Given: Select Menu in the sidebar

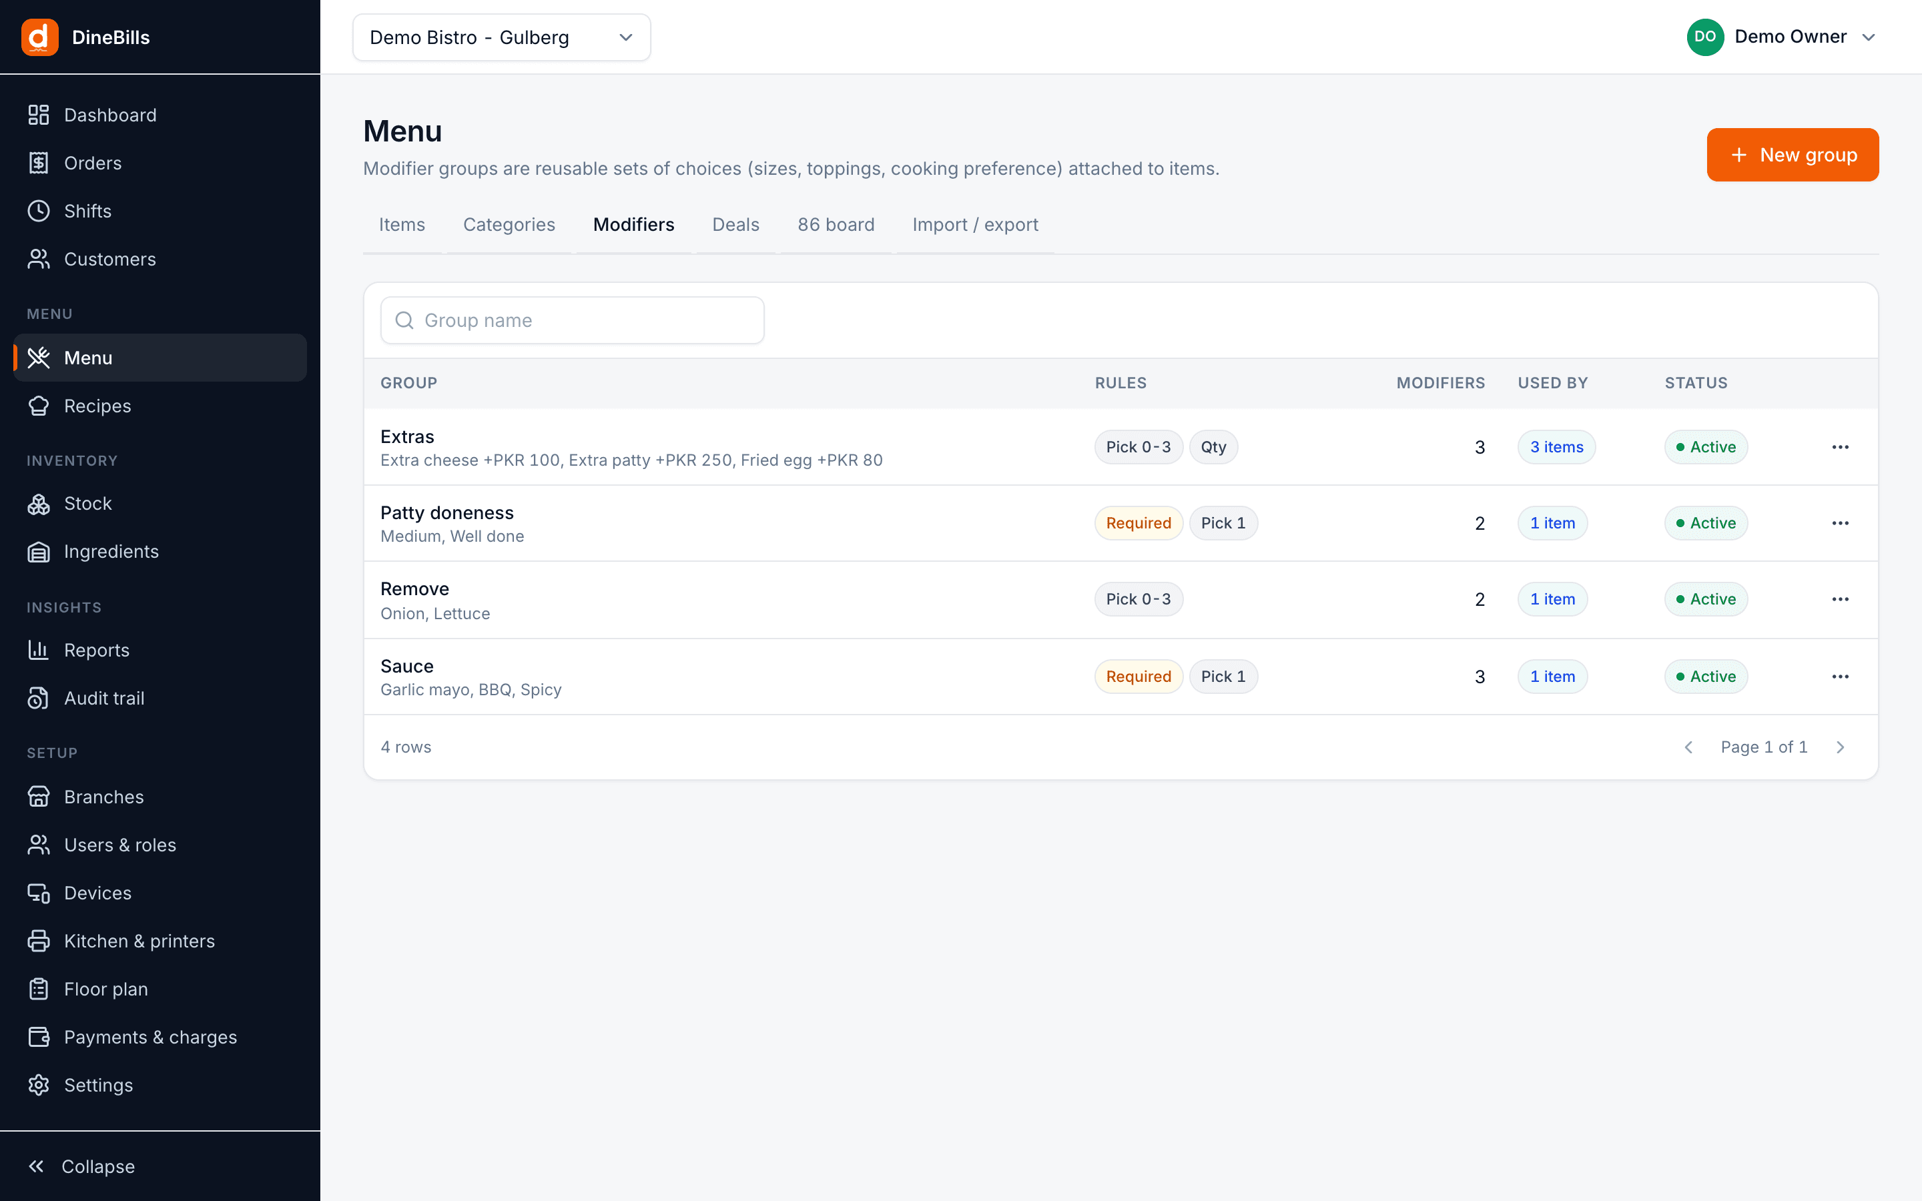Looking at the screenshot, I should (160, 358).
